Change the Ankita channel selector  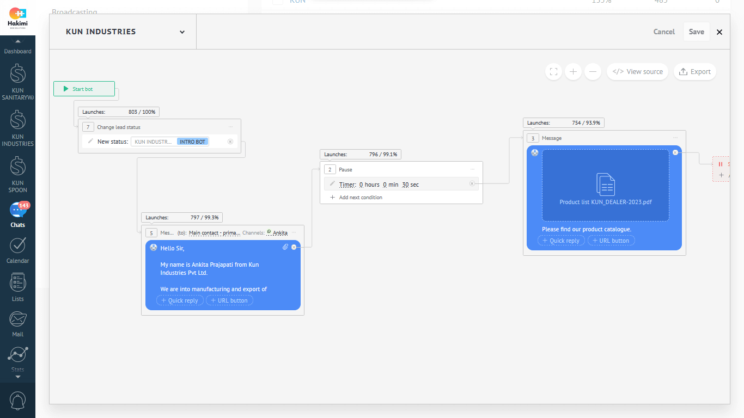[277, 233]
